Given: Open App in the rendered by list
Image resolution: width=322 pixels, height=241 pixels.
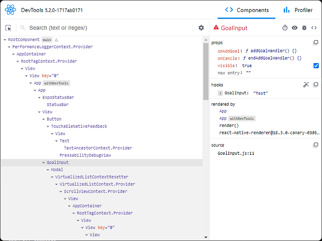Looking at the screenshot, I should coord(223,111).
